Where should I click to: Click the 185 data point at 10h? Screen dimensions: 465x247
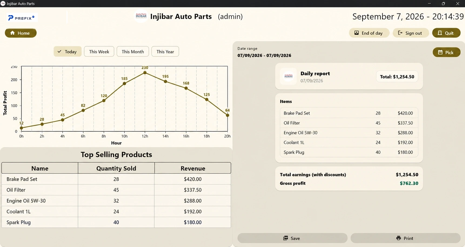point(124,84)
